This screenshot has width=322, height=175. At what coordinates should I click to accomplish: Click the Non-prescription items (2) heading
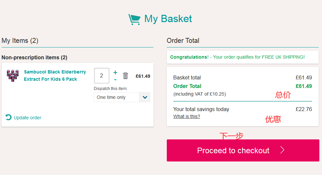click(34, 57)
